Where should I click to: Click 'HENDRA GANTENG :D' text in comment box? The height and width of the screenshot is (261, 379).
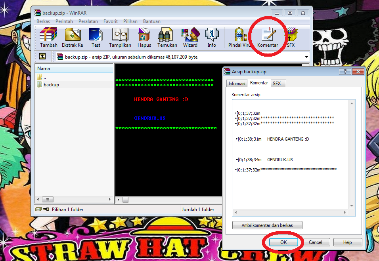point(288,139)
